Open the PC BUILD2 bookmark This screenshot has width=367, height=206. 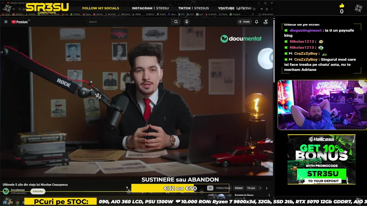(211, 14)
